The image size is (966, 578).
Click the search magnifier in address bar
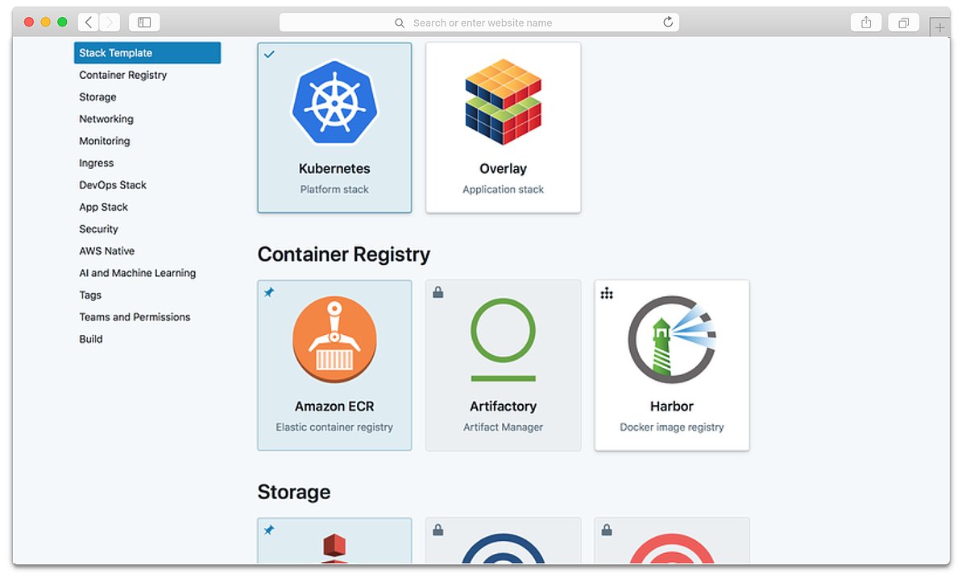[400, 23]
